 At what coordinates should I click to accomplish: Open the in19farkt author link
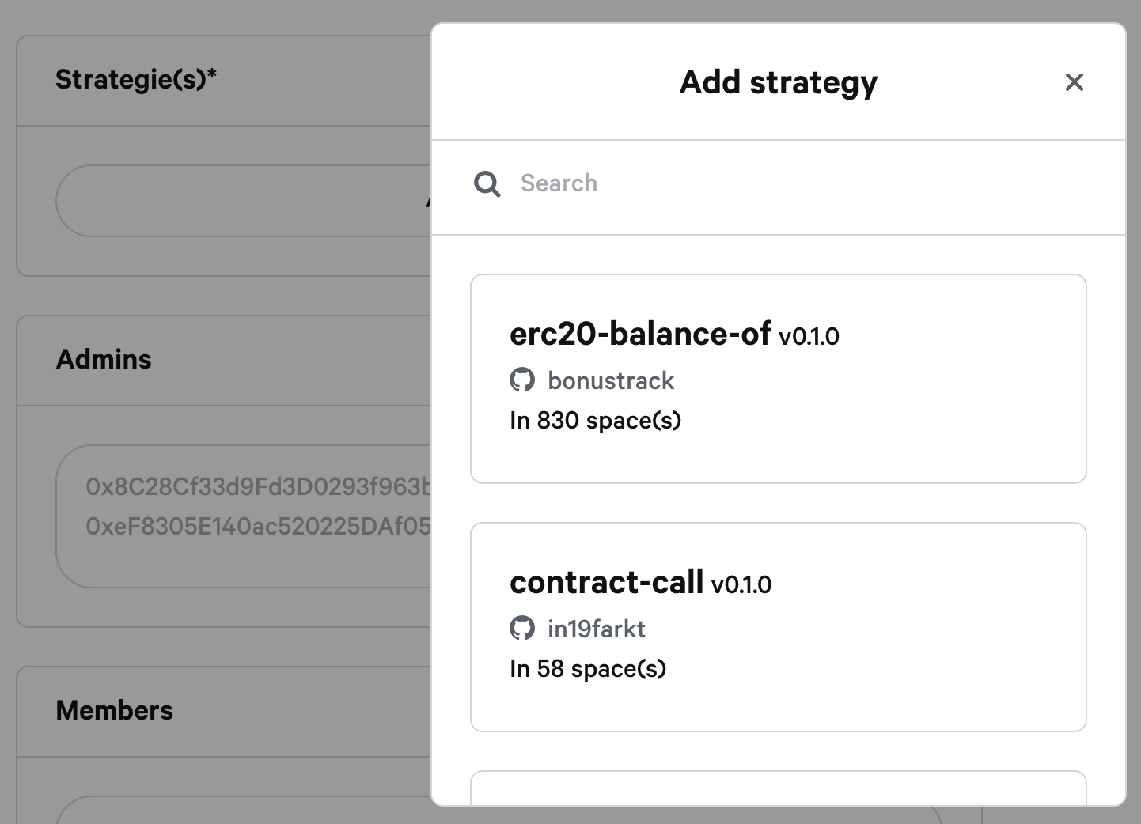597,629
